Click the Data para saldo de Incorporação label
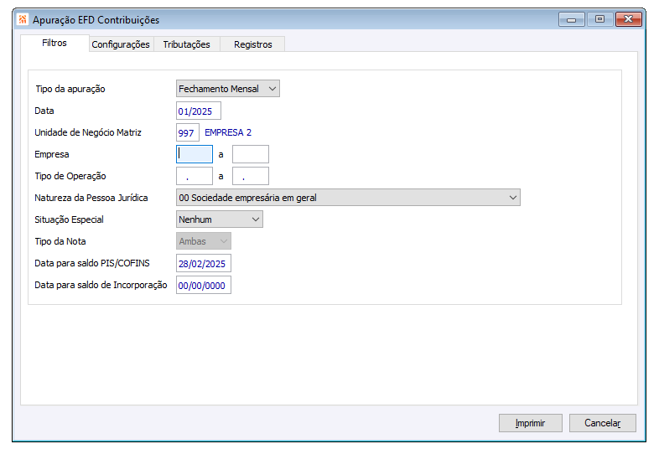The image size is (659, 449). [101, 285]
